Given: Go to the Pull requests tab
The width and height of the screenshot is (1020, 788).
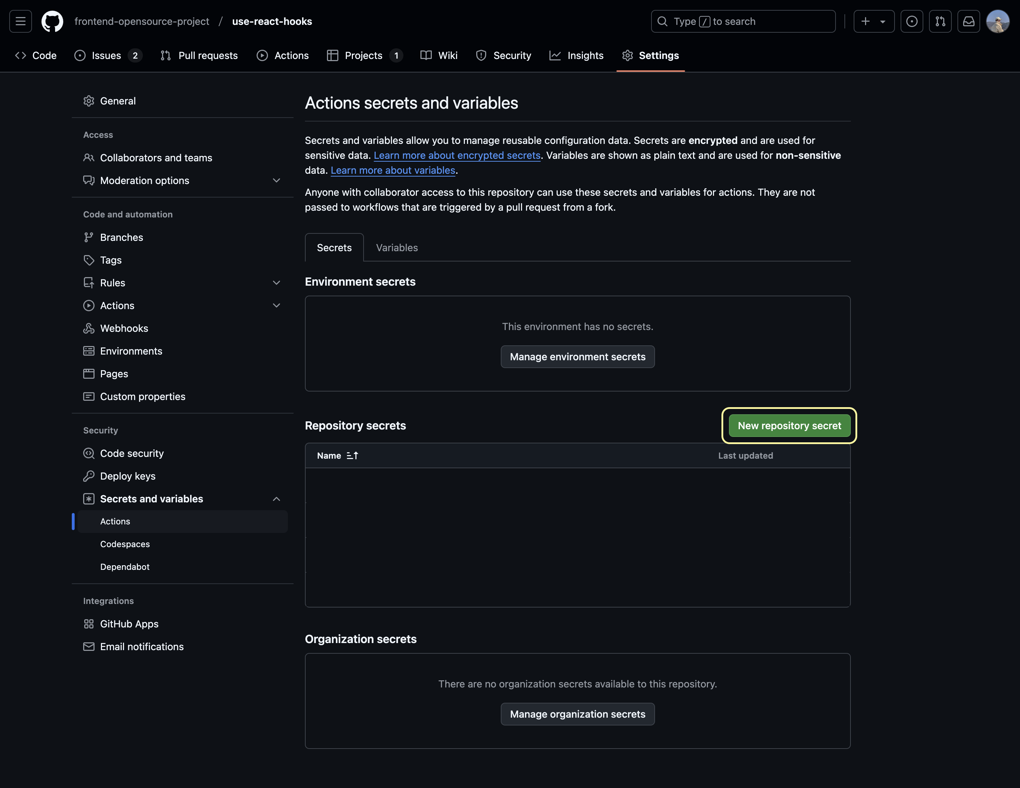Looking at the screenshot, I should click(199, 55).
